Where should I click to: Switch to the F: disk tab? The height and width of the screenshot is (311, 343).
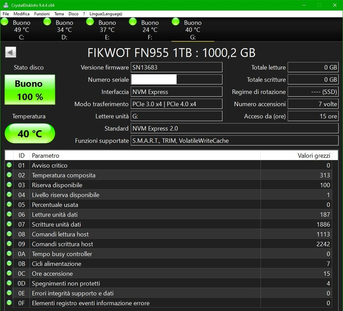click(150, 30)
